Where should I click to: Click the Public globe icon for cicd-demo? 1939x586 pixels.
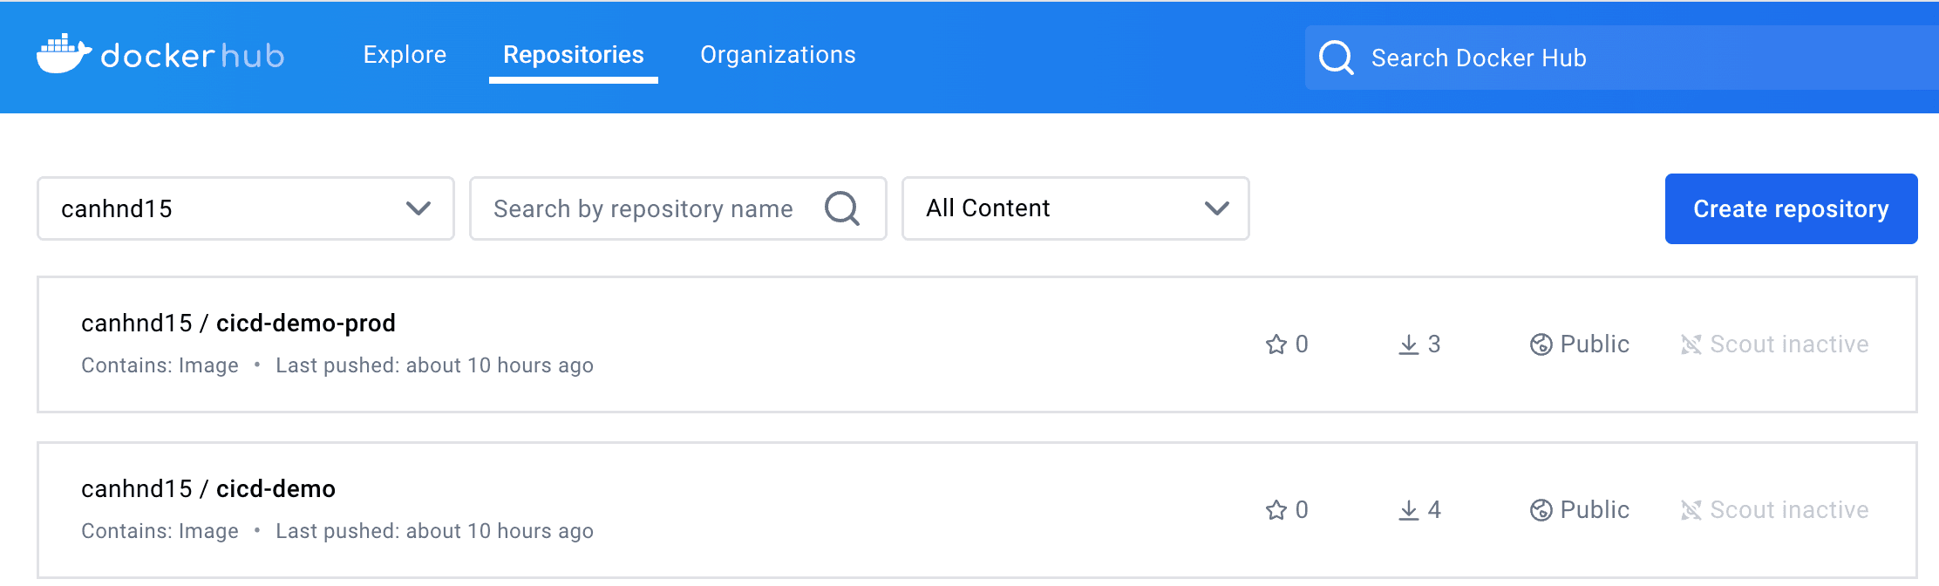click(x=1541, y=510)
